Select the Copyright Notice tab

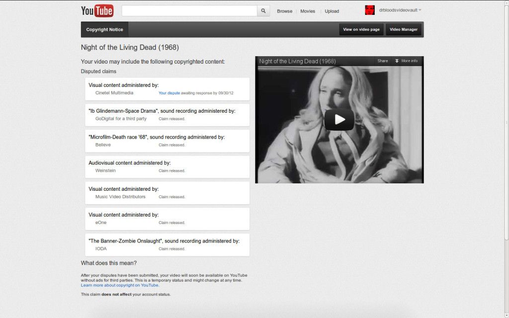(x=104, y=29)
